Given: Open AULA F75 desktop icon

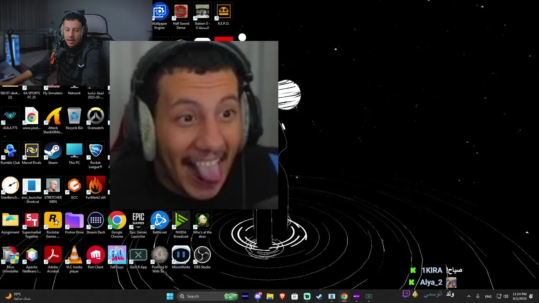Looking at the screenshot, I should point(10,119).
